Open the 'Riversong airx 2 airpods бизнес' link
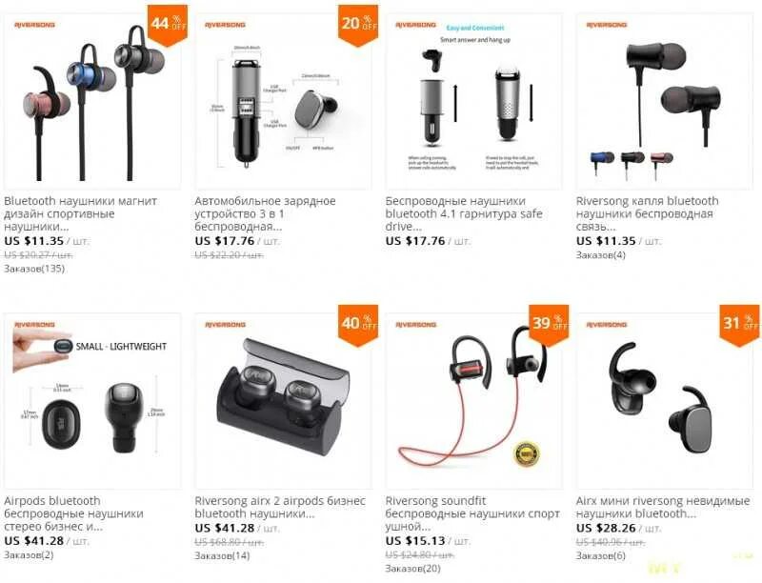 coord(280,507)
